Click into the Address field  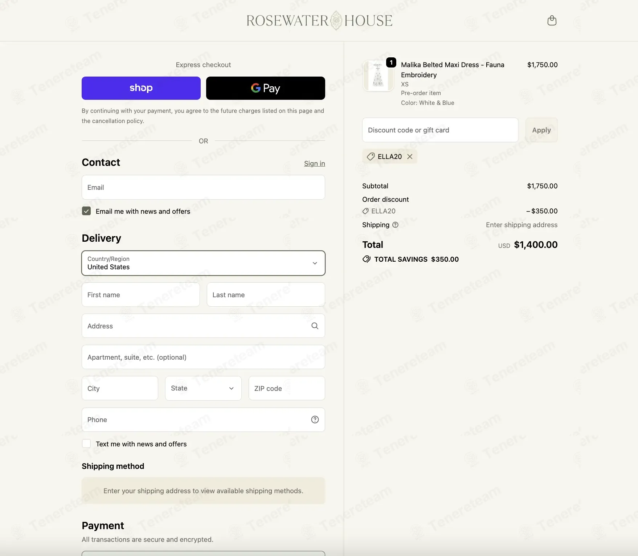click(203, 326)
